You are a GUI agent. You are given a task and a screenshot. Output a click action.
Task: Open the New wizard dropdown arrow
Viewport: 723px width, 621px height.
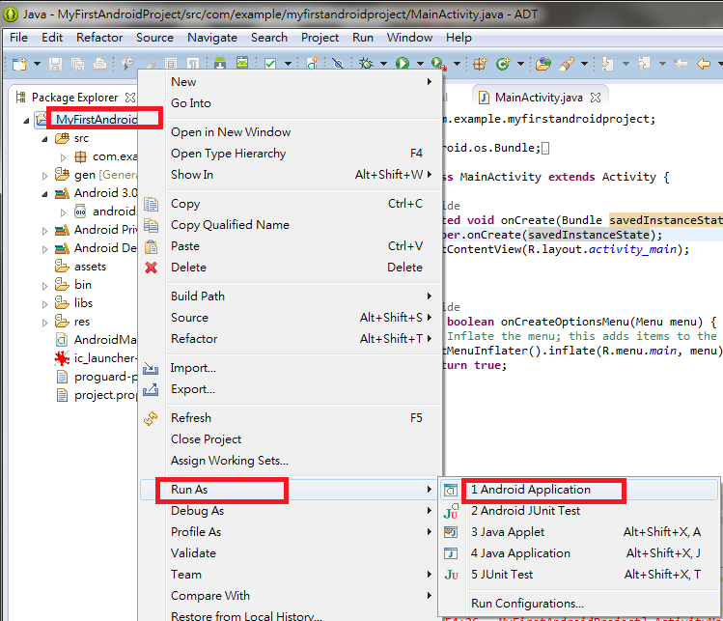[37, 64]
